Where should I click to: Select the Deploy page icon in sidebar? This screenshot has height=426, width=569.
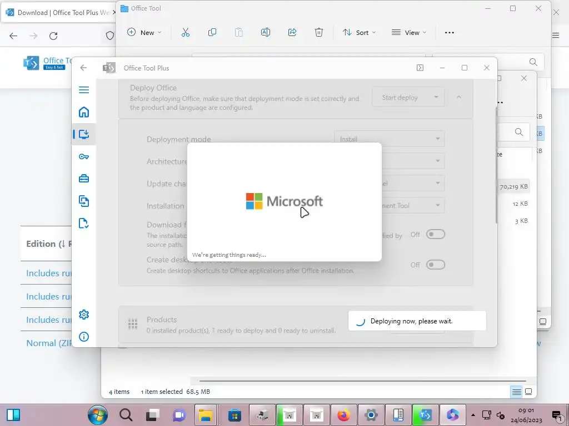point(84,134)
